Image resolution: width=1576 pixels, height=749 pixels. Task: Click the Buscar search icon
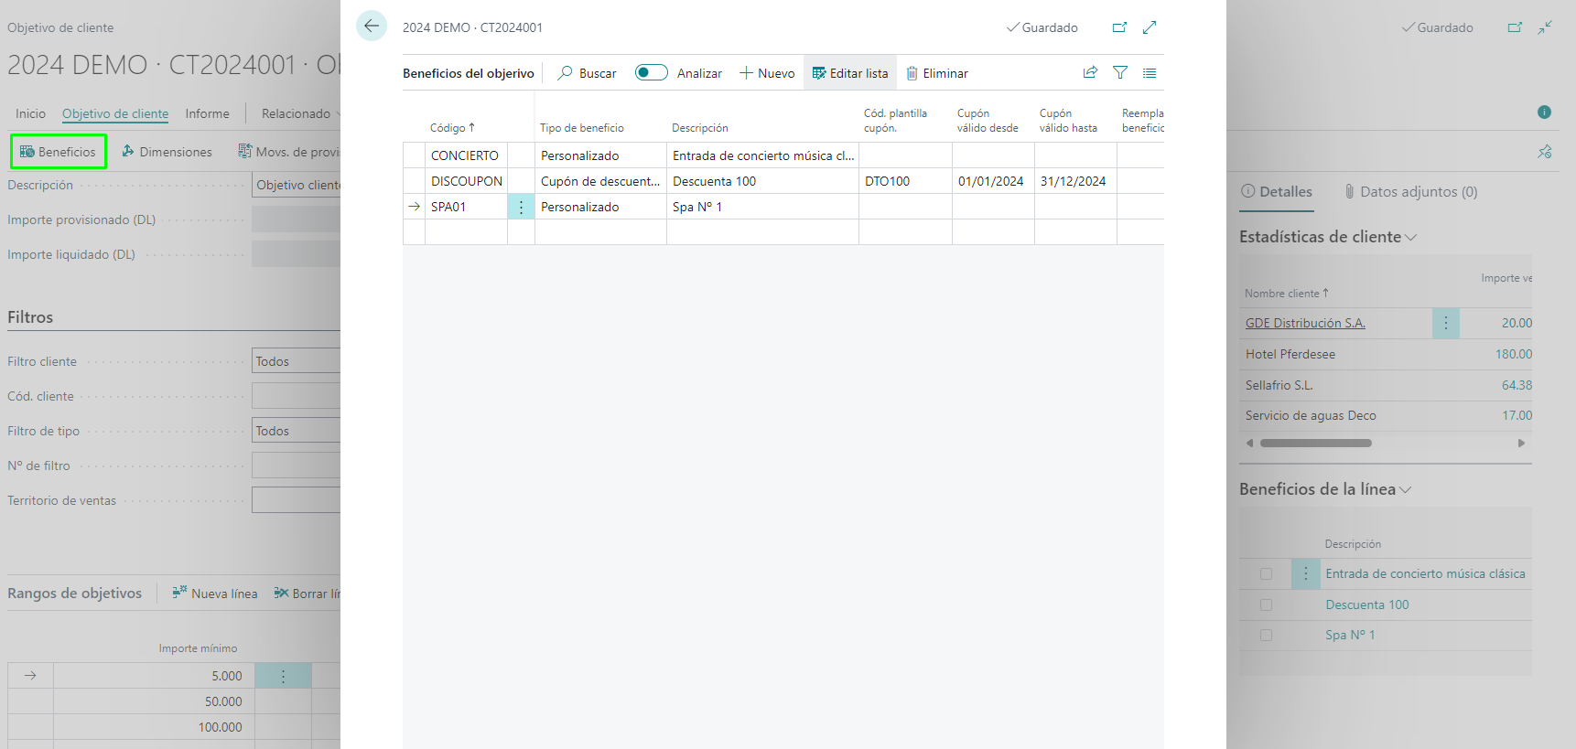566,73
